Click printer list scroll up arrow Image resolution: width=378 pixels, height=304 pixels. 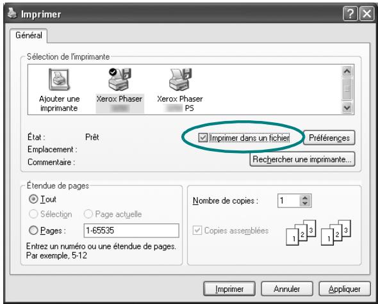pos(347,71)
